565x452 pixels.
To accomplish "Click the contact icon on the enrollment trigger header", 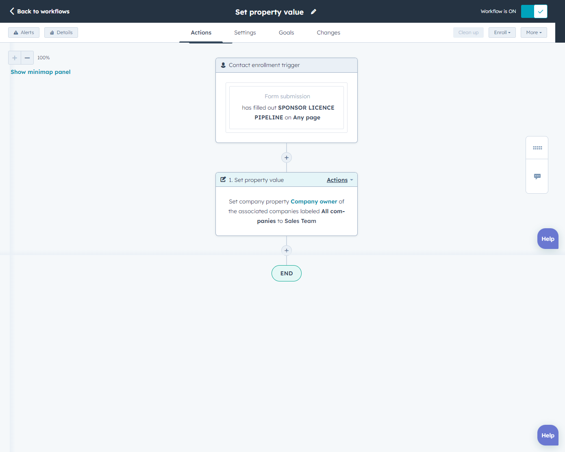I will point(223,65).
